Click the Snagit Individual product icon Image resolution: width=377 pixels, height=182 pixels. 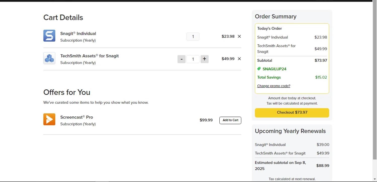coord(49,36)
